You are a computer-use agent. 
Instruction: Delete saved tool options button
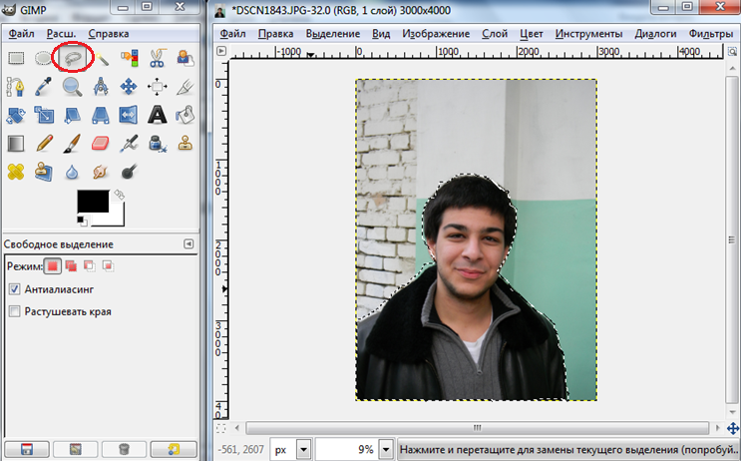[125, 449]
